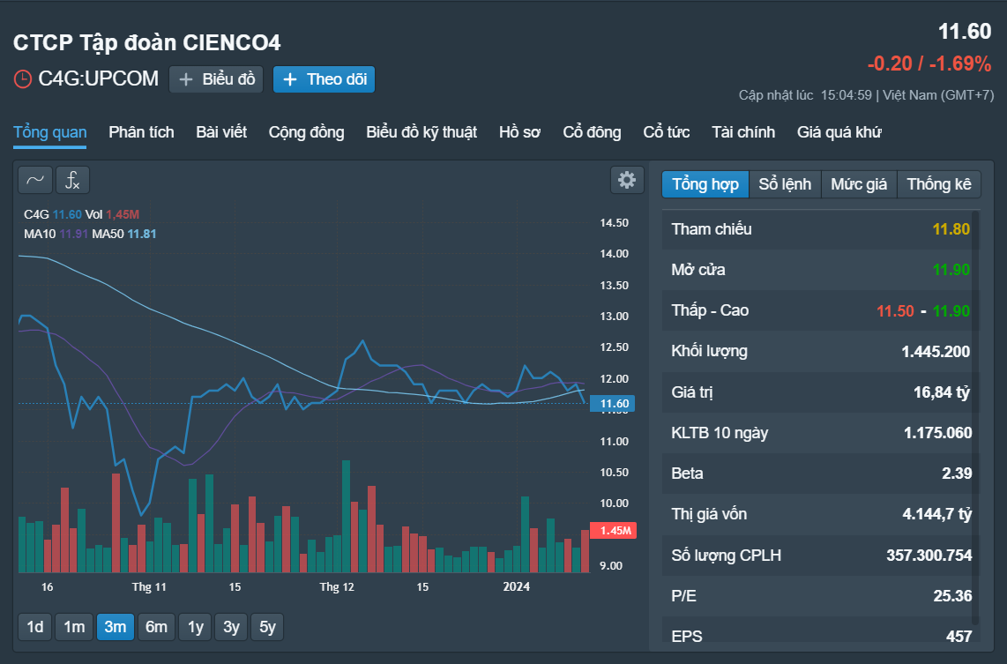Open the Mức giá panel tab
1007x664 pixels.
859,184
